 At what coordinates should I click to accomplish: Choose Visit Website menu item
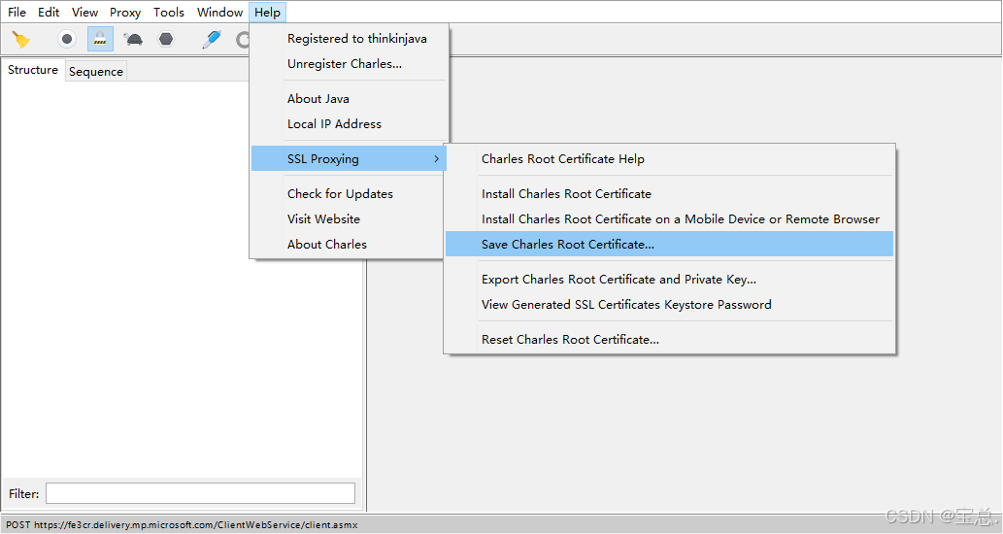[349, 218]
